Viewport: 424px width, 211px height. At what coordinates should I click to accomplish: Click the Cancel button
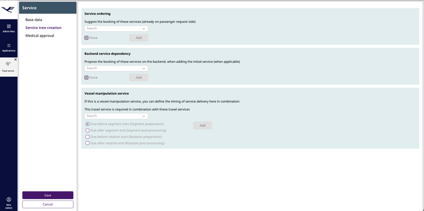click(48, 204)
